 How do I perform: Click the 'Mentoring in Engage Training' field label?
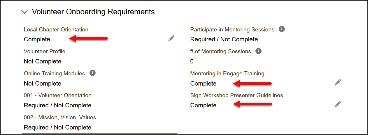click(x=227, y=74)
